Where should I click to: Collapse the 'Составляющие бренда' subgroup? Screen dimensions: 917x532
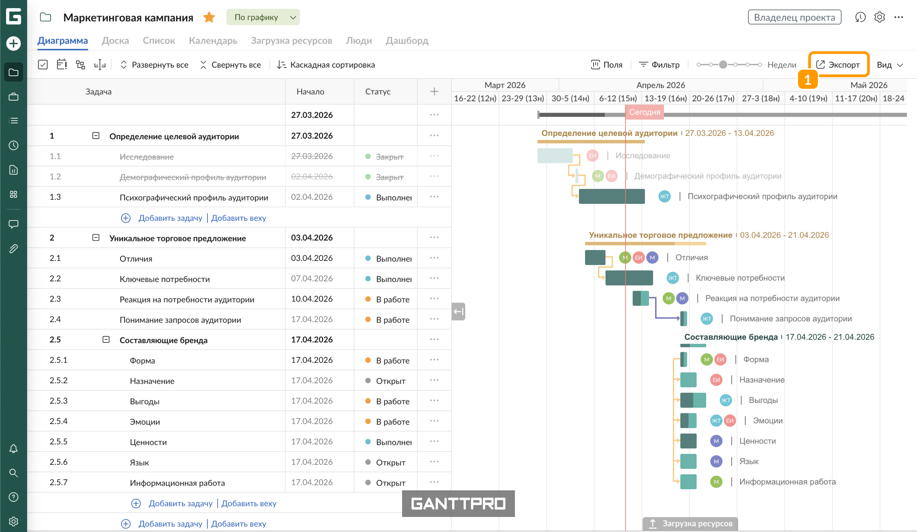pyautogui.click(x=106, y=339)
